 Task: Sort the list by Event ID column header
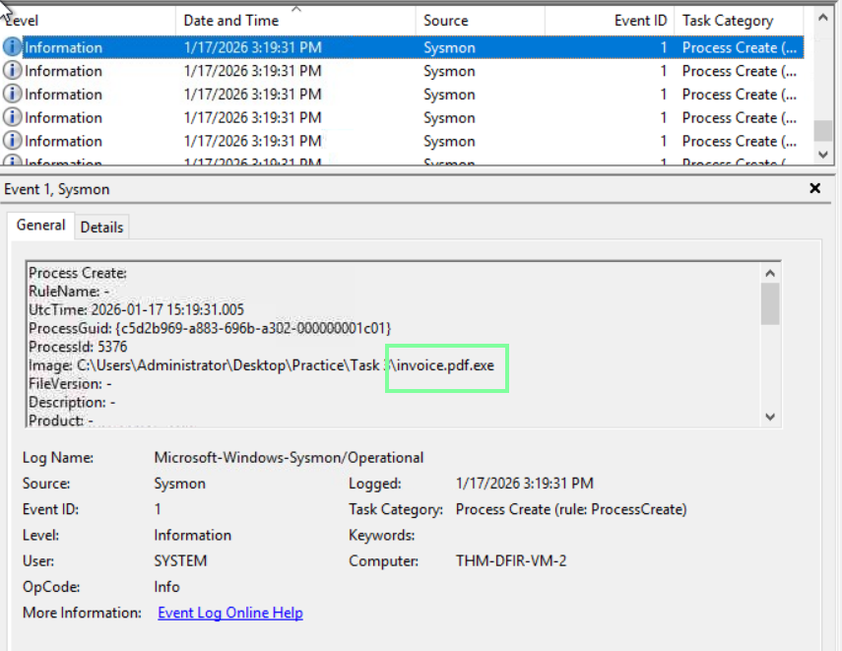tap(641, 21)
